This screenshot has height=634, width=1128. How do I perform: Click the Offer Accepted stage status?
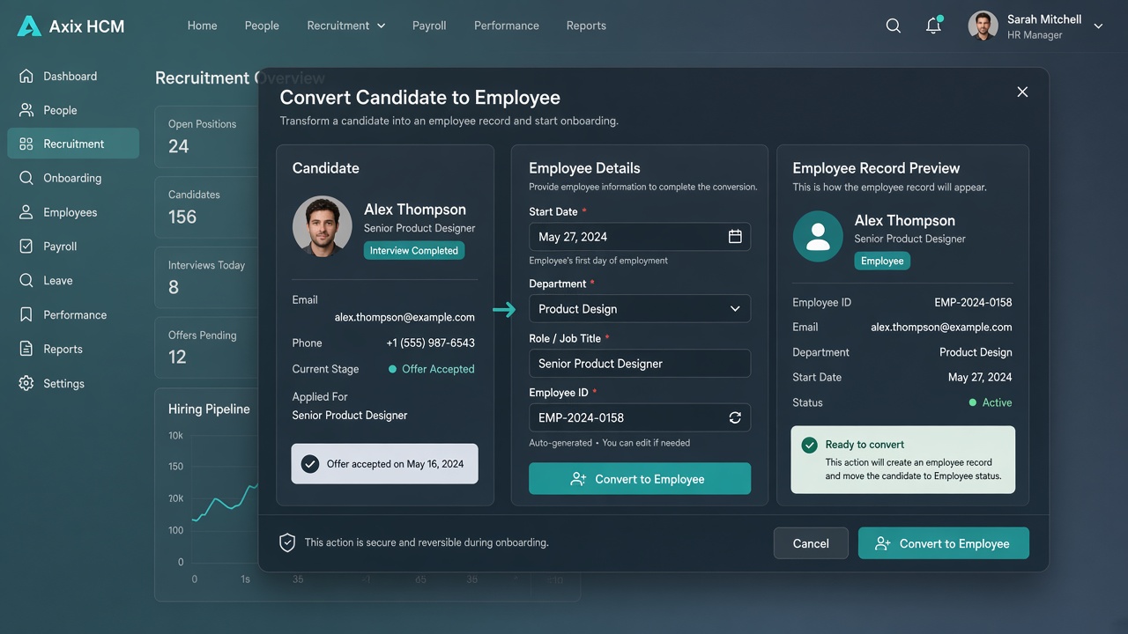pos(431,369)
